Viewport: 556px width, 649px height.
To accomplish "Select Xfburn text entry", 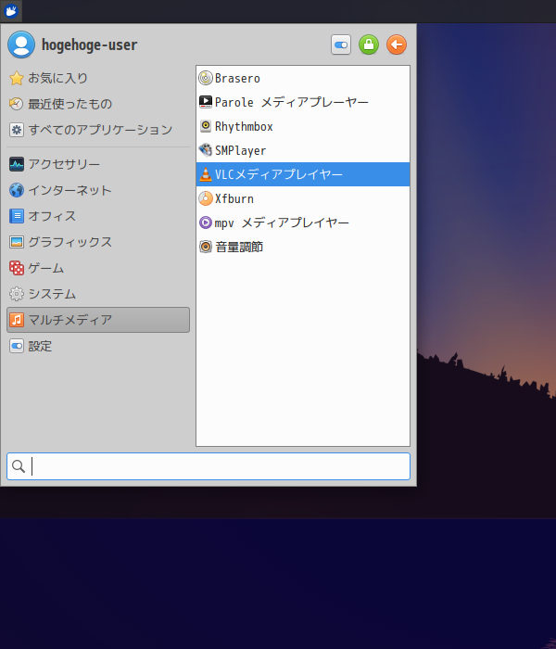I will point(234,198).
